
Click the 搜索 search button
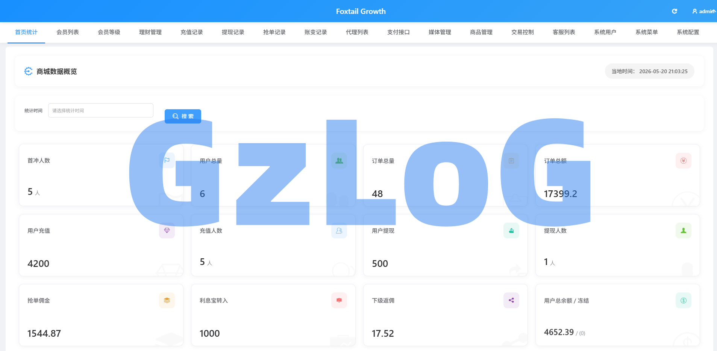[x=183, y=116]
